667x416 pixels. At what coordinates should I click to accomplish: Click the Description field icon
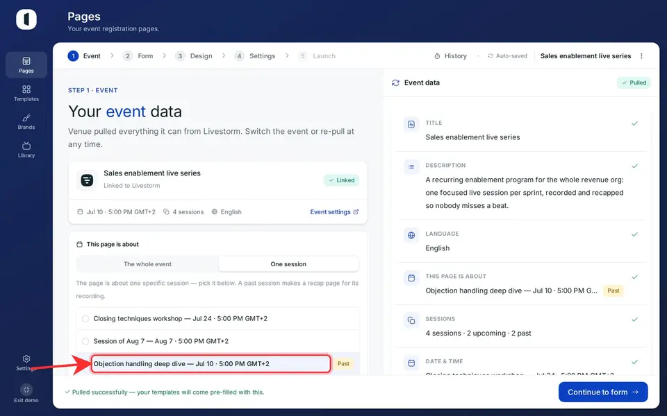click(411, 167)
